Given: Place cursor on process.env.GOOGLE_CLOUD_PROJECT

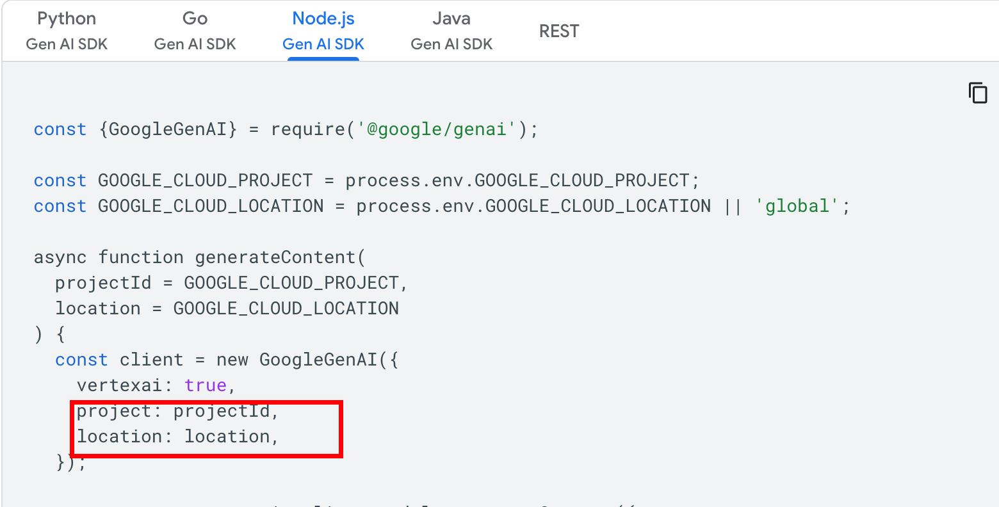Looking at the screenshot, I should pos(517,181).
